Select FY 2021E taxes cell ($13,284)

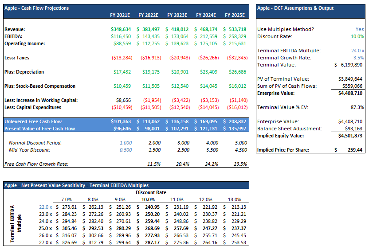[x=122, y=58]
